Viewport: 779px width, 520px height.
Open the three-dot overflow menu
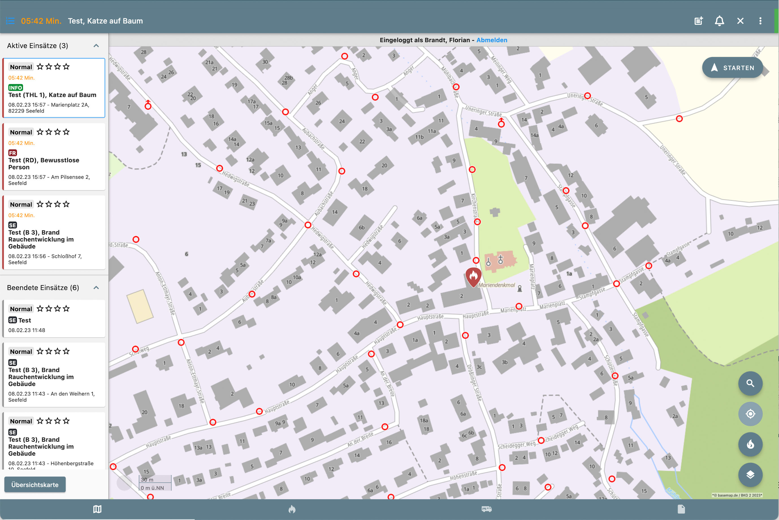tap(760, 21)
